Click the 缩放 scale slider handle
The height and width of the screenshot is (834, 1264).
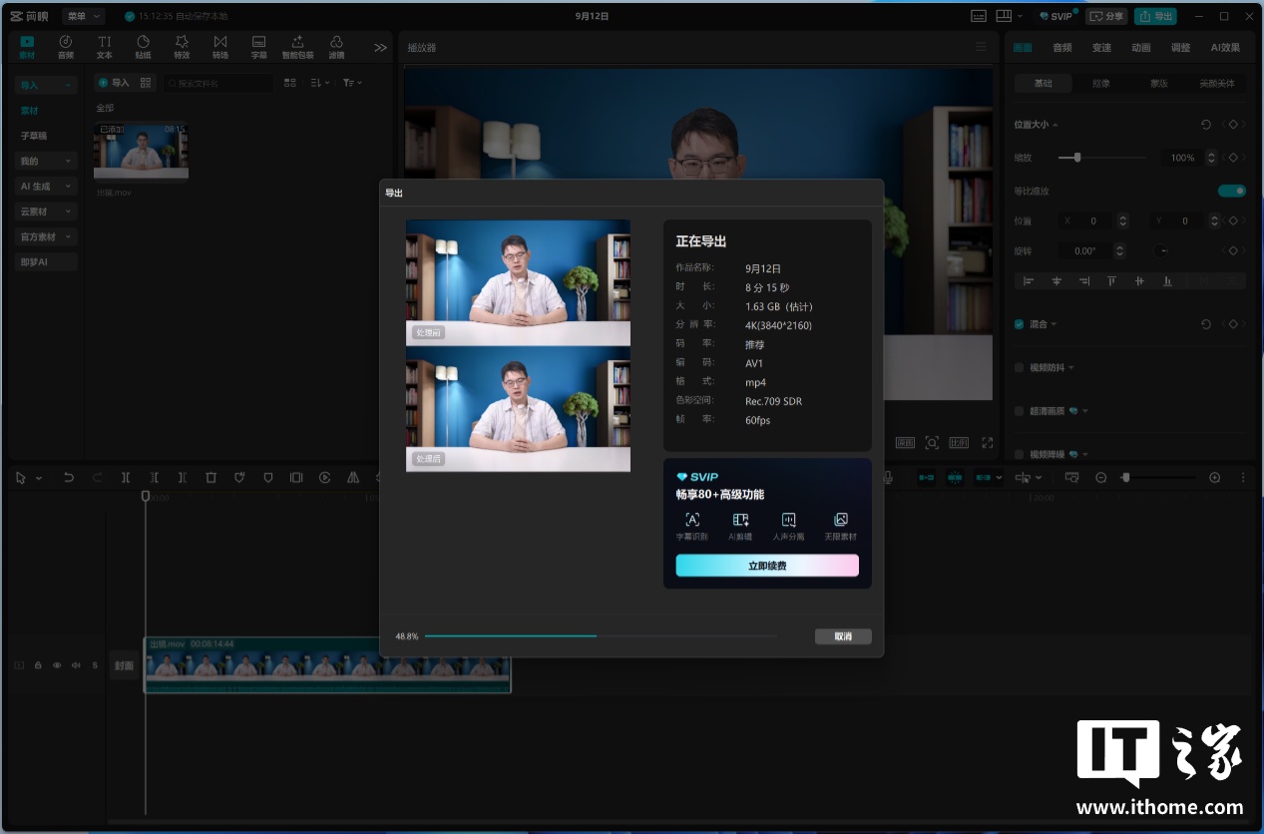(x=1077, y=158)
